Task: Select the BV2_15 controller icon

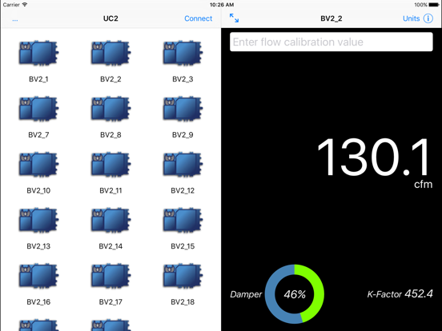Action: click(183, 220)
